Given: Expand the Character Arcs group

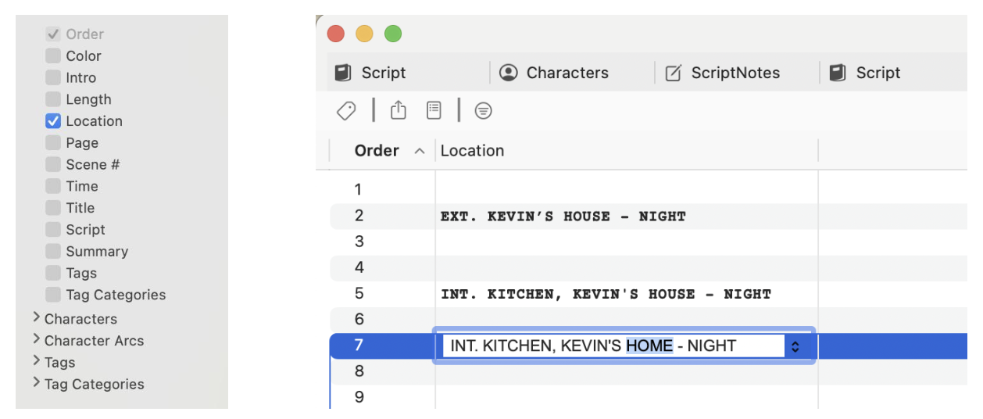Looking at the screenshot, I should click(x=36, y=340).
